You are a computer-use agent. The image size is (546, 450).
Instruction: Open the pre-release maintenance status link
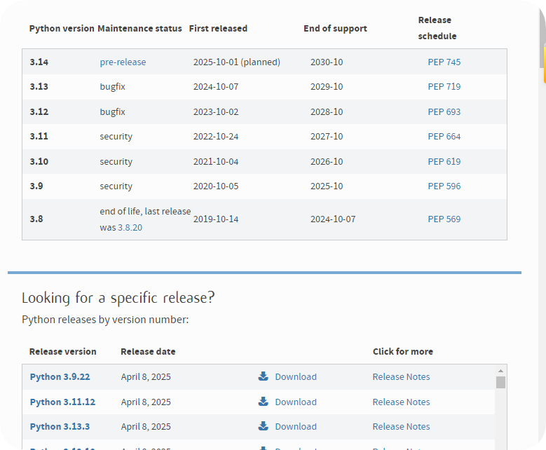tap(123, 62)
